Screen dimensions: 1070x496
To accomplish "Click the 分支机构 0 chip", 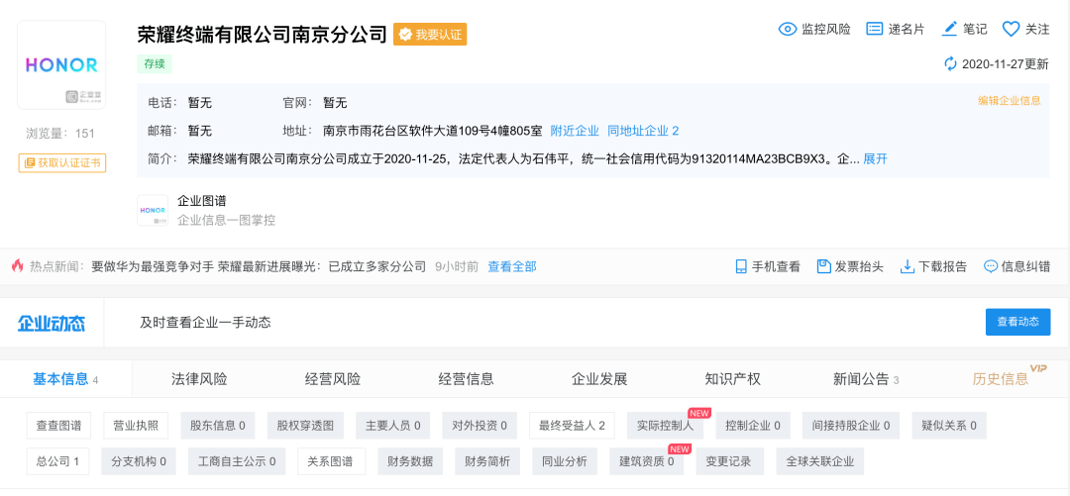I will pyautogui.click(x=139, y=461).
